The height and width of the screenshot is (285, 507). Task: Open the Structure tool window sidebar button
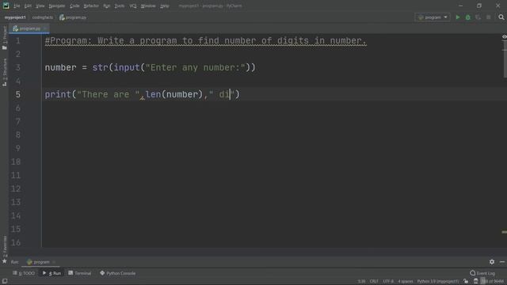click(x=5, y=72)
